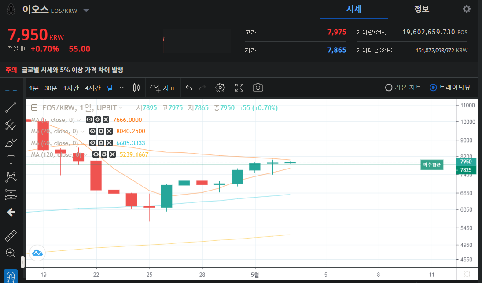Remove the MA 20 indicator
The height and width of the screenshot is (283, 482).
(109, 131)
